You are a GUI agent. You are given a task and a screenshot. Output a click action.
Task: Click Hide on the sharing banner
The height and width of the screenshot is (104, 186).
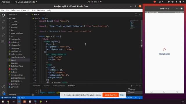(x=122, y=95)
